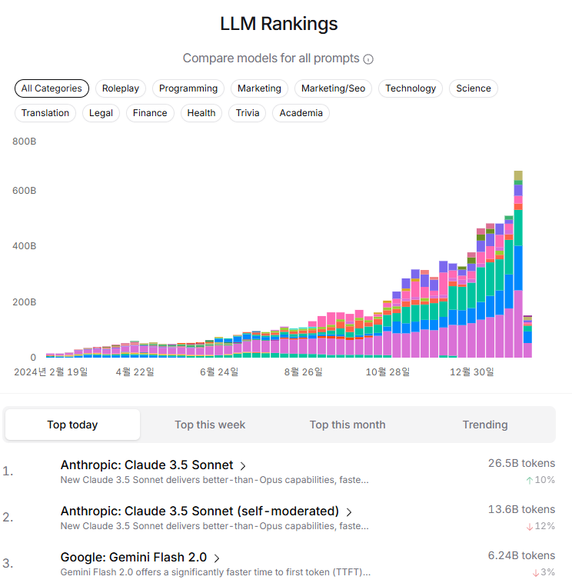Switch to Top this week tab

click(x=210, y=425)
